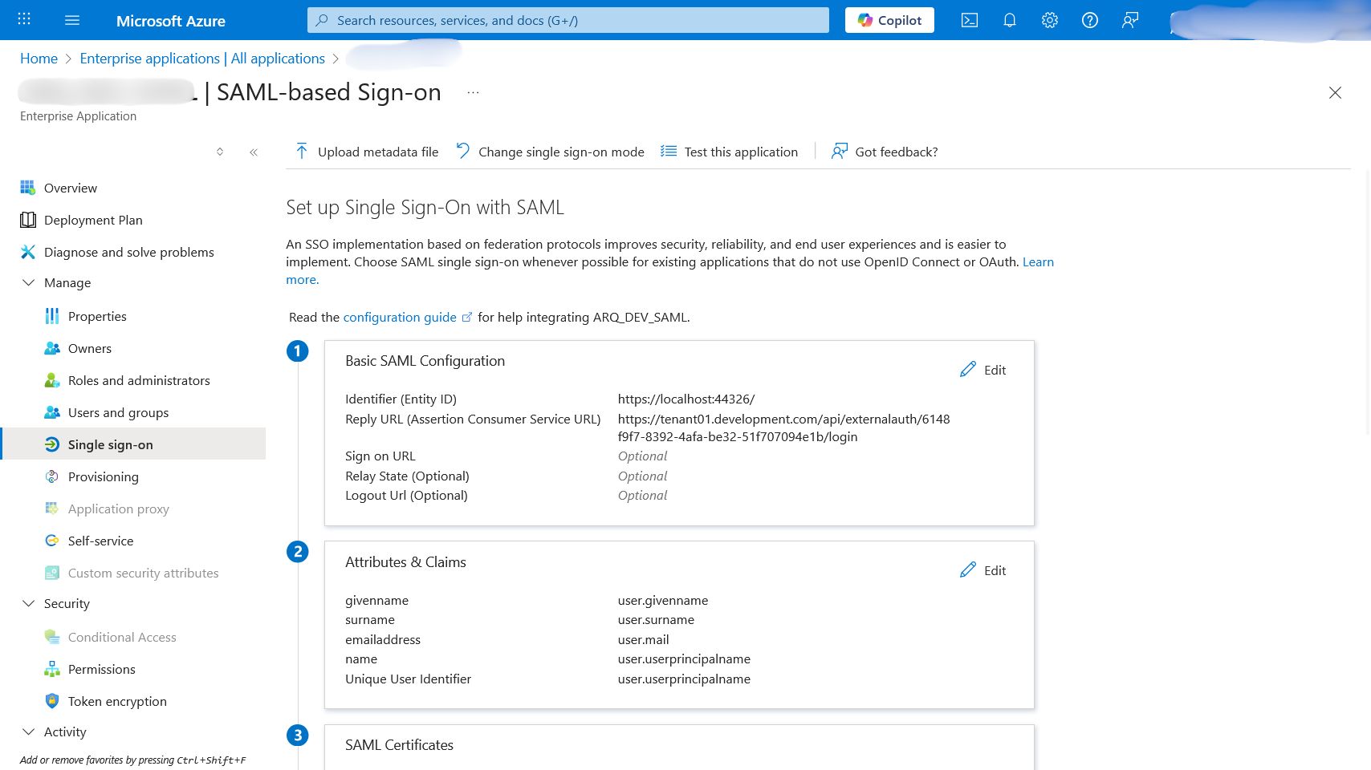
Task: Open Enterprise applications | All applications breadcrumb
Action: [x=202, y=59]
